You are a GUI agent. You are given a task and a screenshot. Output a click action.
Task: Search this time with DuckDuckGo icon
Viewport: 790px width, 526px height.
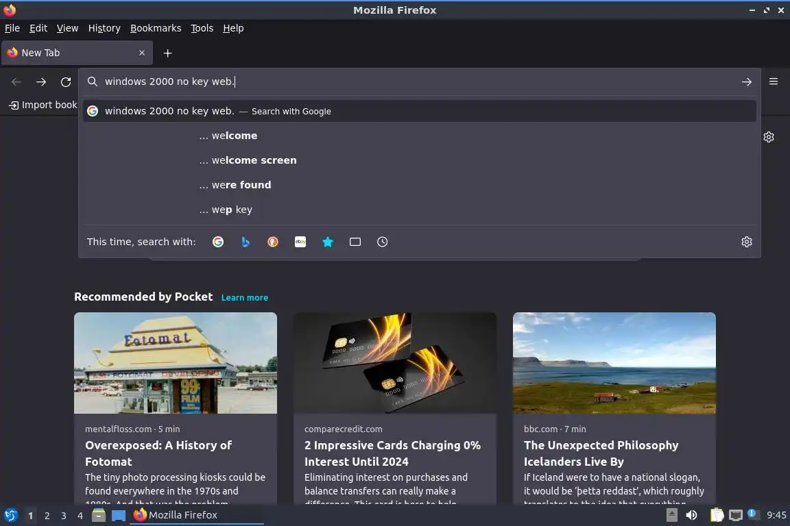click(x=272, y=242)
